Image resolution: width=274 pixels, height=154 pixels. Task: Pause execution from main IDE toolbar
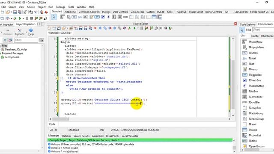coord(27,18)
